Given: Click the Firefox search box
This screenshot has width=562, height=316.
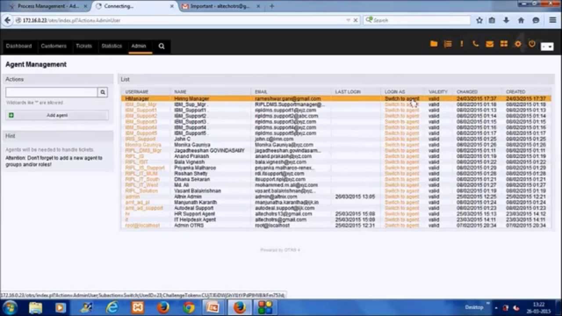Looking at the screenshot, I should pyautogui.click(x=417, y=20).
